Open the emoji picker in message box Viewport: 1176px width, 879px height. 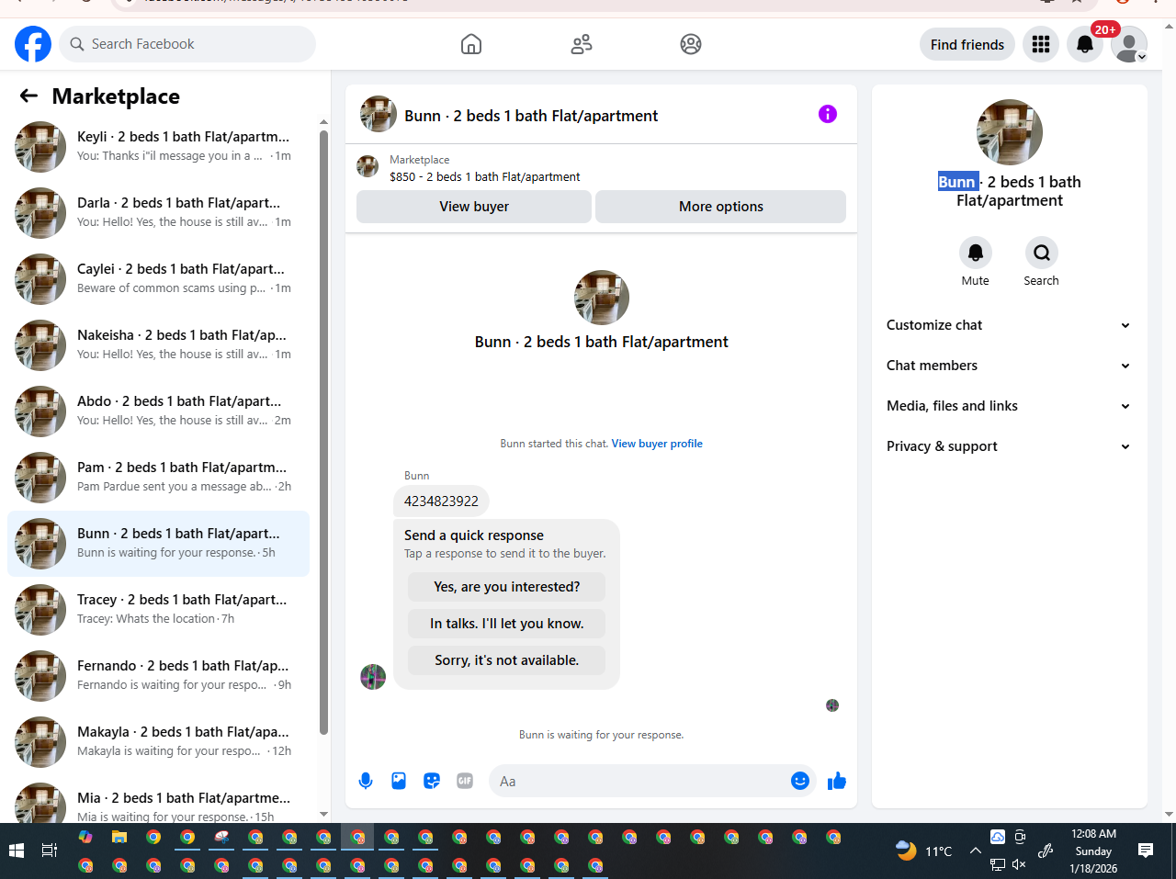(800, 781)
